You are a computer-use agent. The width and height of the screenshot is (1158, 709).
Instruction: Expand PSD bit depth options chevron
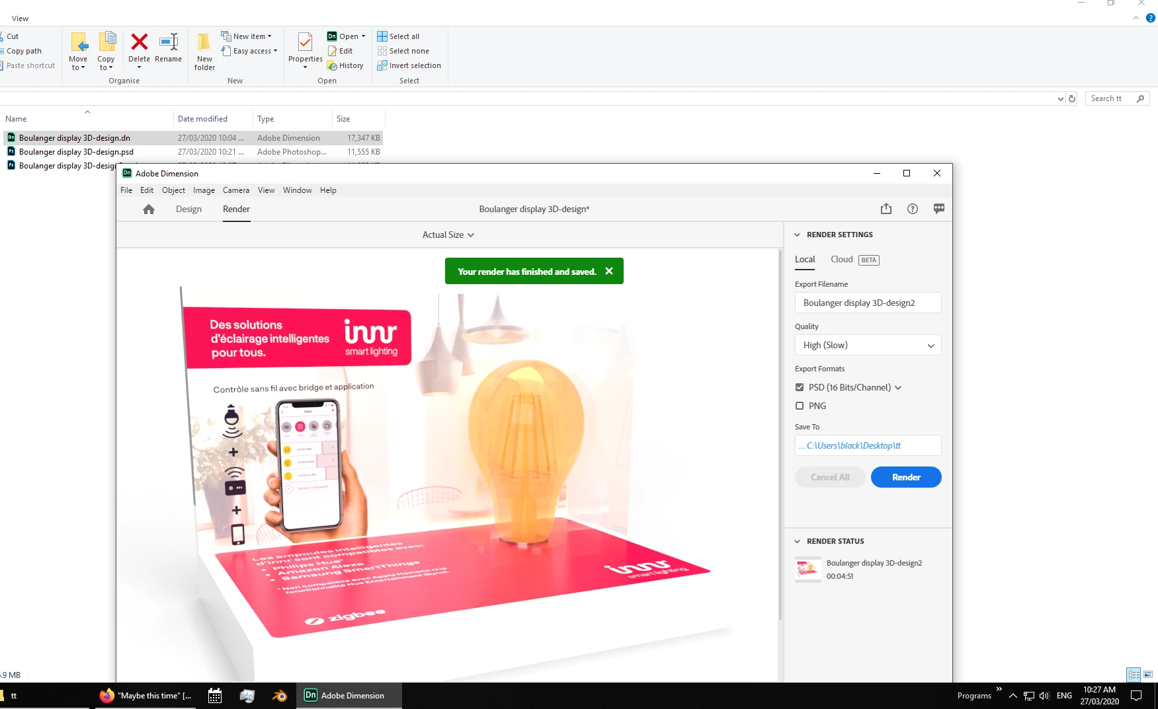tap(898, 388)
